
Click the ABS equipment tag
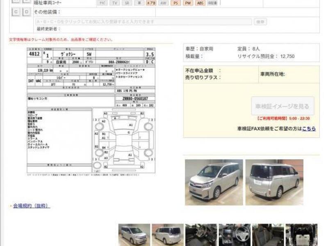200,3
